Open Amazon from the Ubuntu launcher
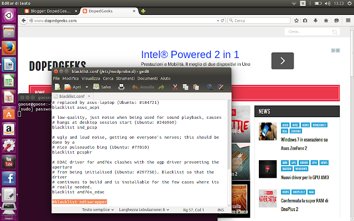354x221 pixels. [x=9, y=129]
